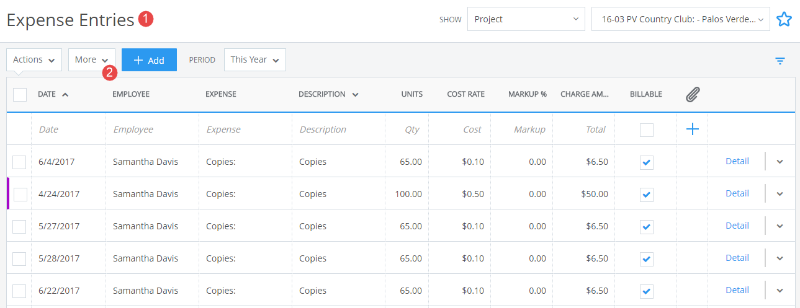Mark this view as favorite with star icon
The image size is (800, 308).
(x=784, y=19)
